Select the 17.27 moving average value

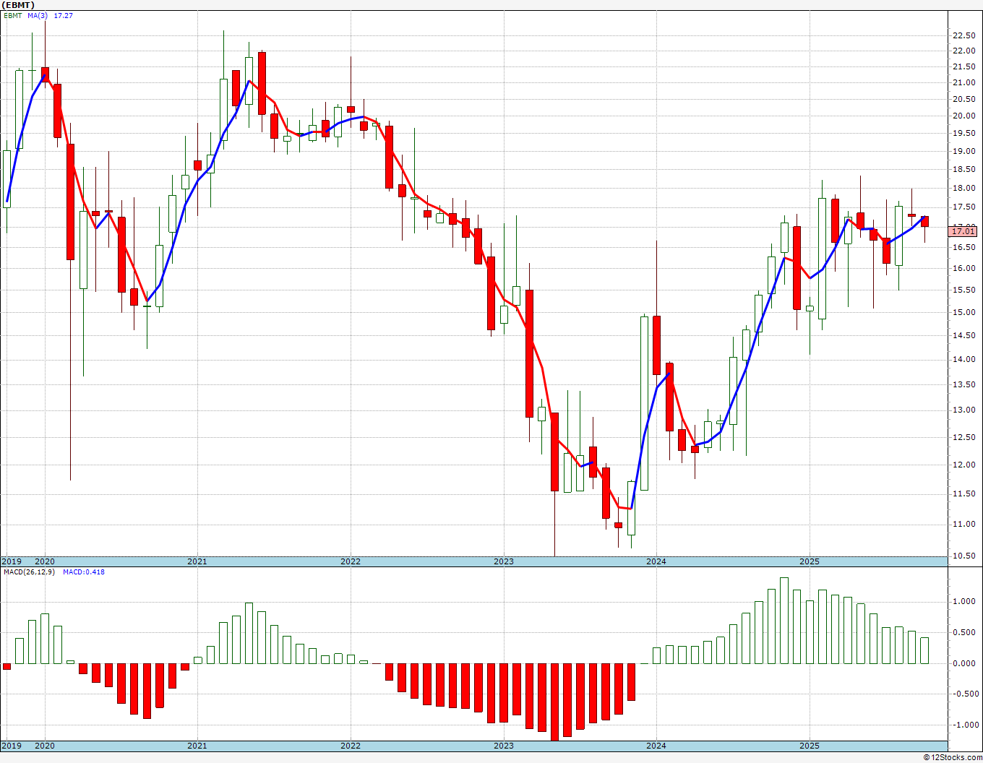(64, 15)
